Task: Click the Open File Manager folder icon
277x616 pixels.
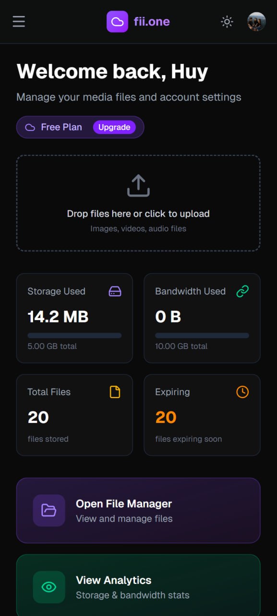Action: point(49,510)
